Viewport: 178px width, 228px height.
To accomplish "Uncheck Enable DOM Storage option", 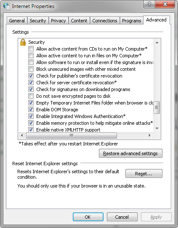I will point(31,109).
